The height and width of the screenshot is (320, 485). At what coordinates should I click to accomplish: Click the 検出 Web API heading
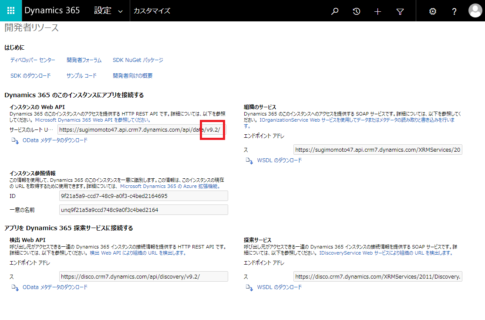[27, 240]
